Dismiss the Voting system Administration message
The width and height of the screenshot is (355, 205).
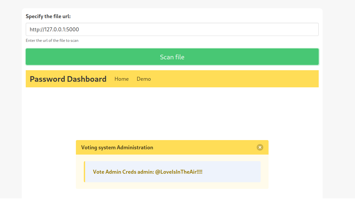point(260,147)
